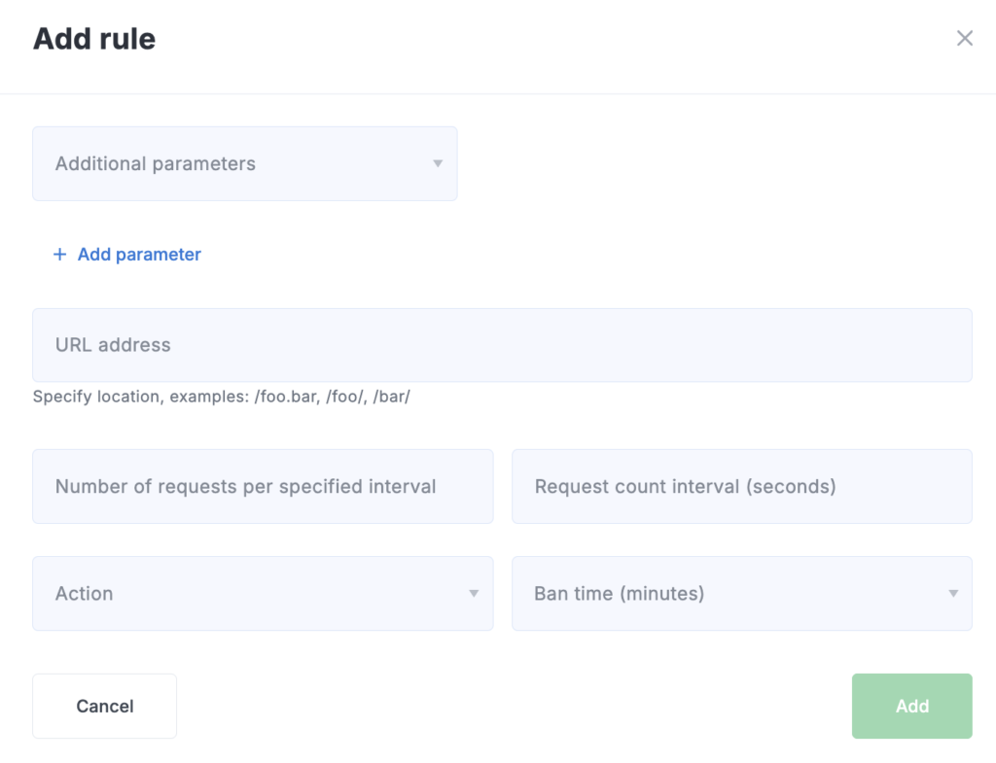Click the plus icon beside Add parameter
The height and width of the screenshot is (763, 996).
pos(59,255)
